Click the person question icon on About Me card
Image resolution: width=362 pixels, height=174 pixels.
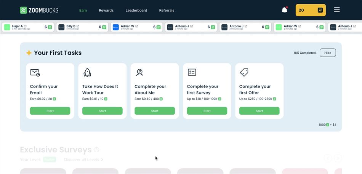click(x=139, y=72)
